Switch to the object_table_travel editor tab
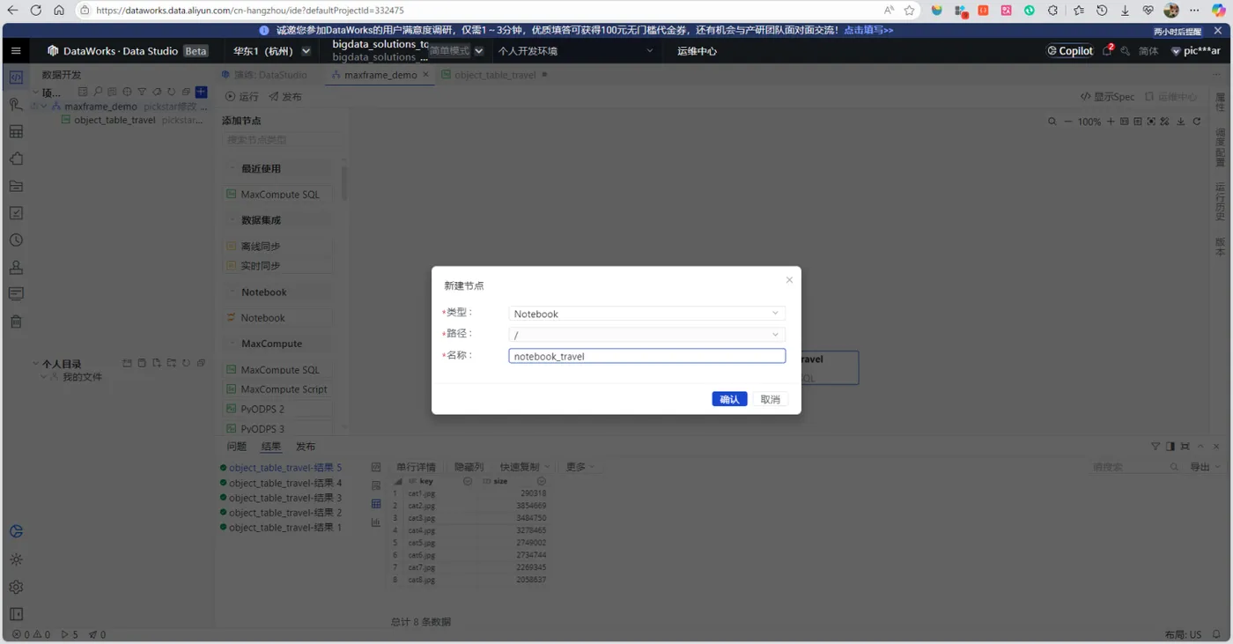Viewport: 1233px width, 644px height. click(495, 75)
